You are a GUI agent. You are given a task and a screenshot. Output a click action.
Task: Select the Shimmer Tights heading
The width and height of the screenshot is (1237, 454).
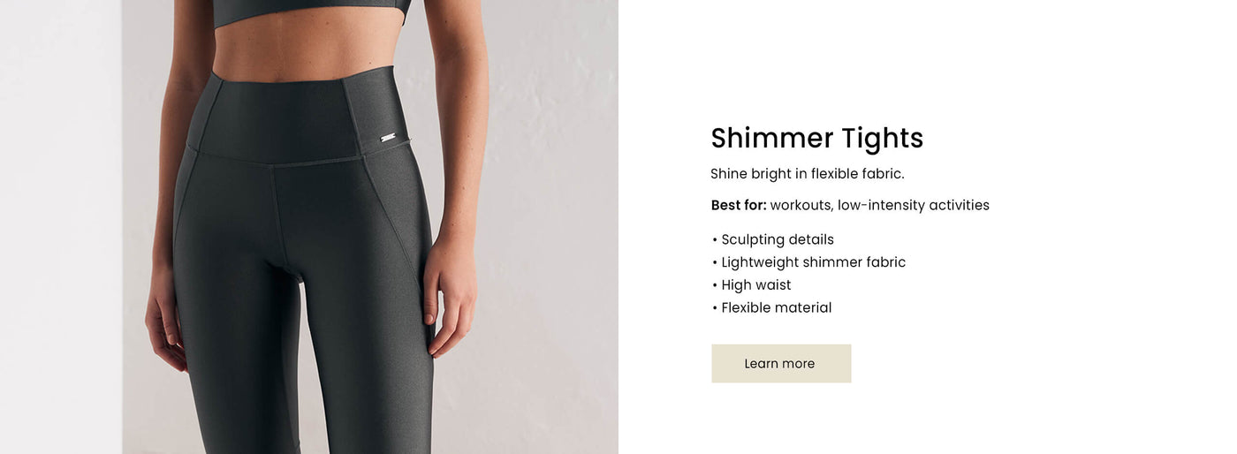pyautogui.click(x=816, y=138)
